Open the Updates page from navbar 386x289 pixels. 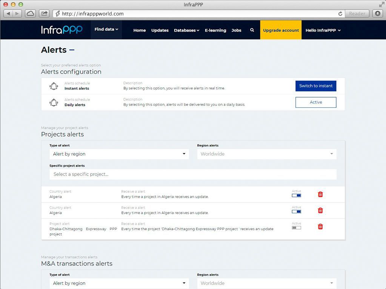[160, 30]
